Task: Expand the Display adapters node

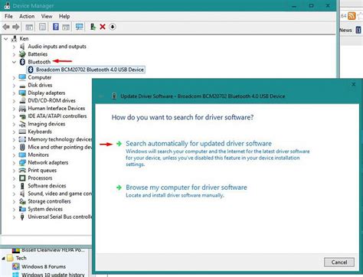Action: point(14,93)
